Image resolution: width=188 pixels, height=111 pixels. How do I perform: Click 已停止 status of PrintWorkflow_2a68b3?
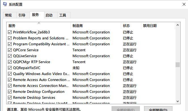[128, 32]
